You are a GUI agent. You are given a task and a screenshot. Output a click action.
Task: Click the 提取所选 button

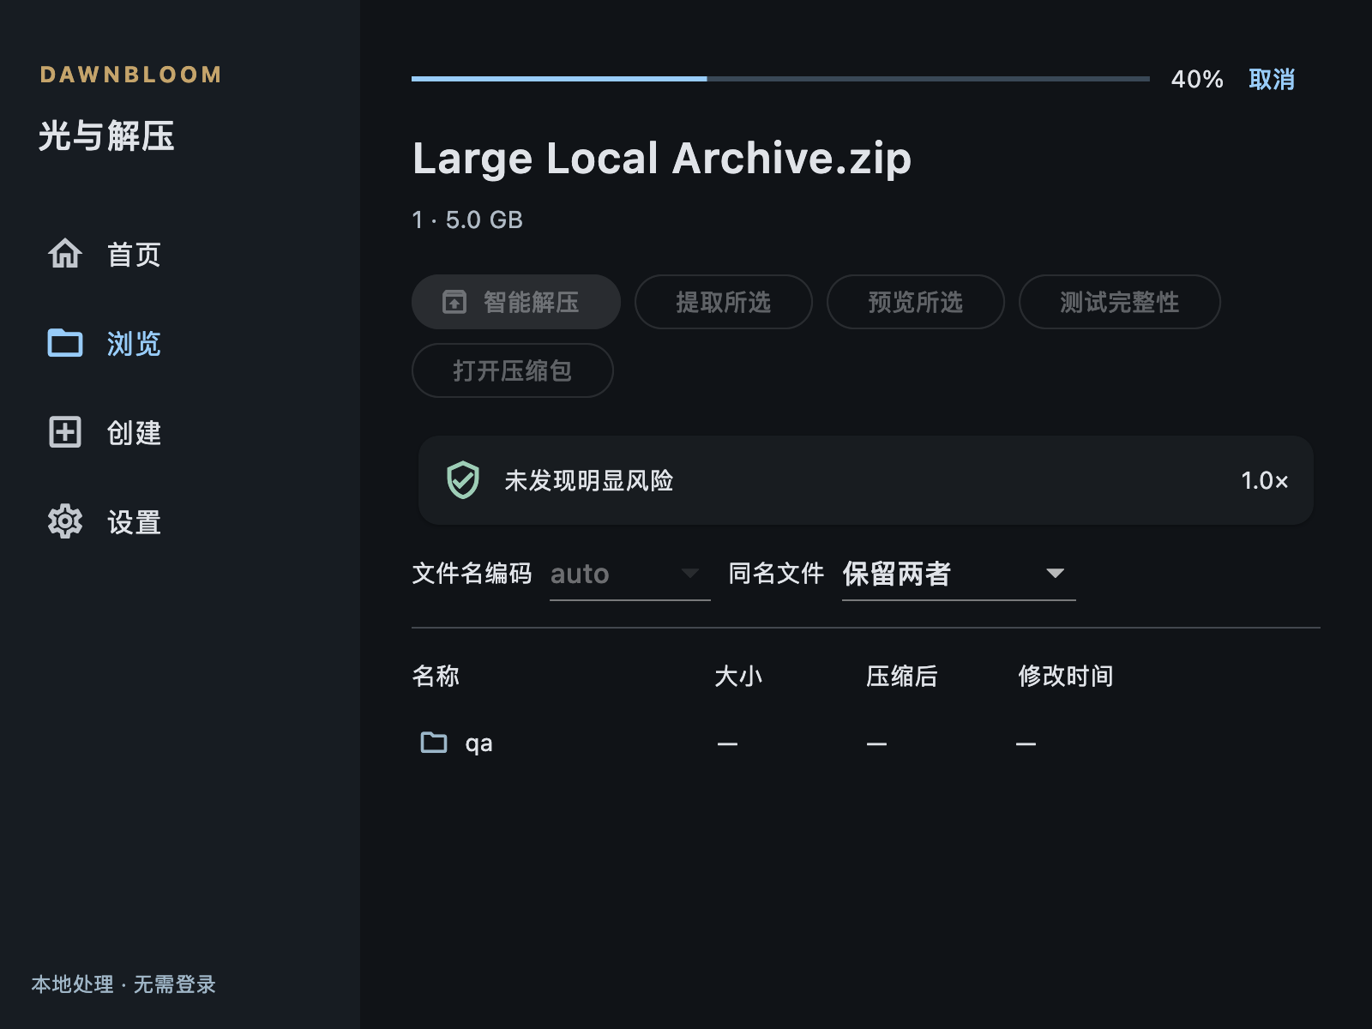click(x=724, y=302)
